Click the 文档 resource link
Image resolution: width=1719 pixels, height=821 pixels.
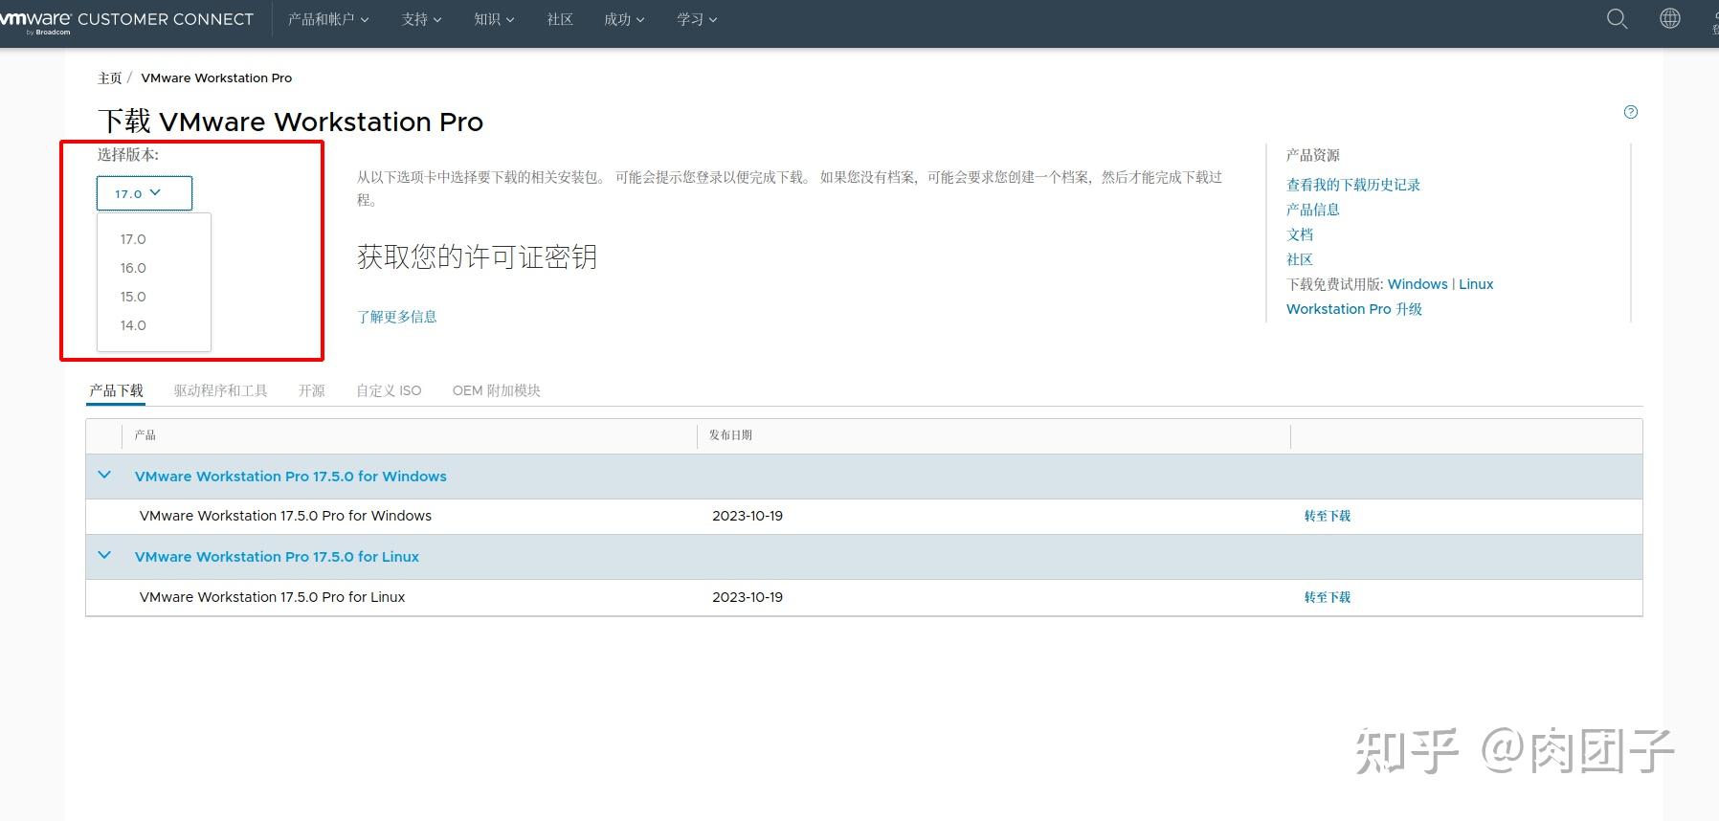[1300, 234]
